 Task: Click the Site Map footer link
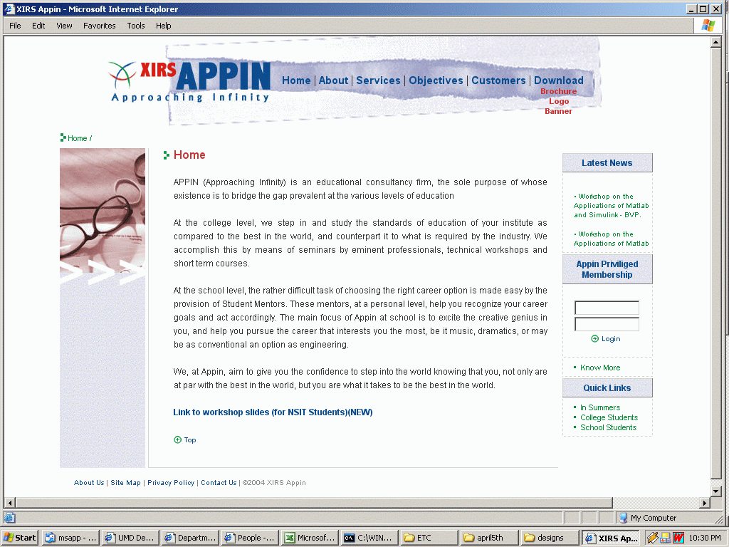pyautogui.click(x=125, y=483)
